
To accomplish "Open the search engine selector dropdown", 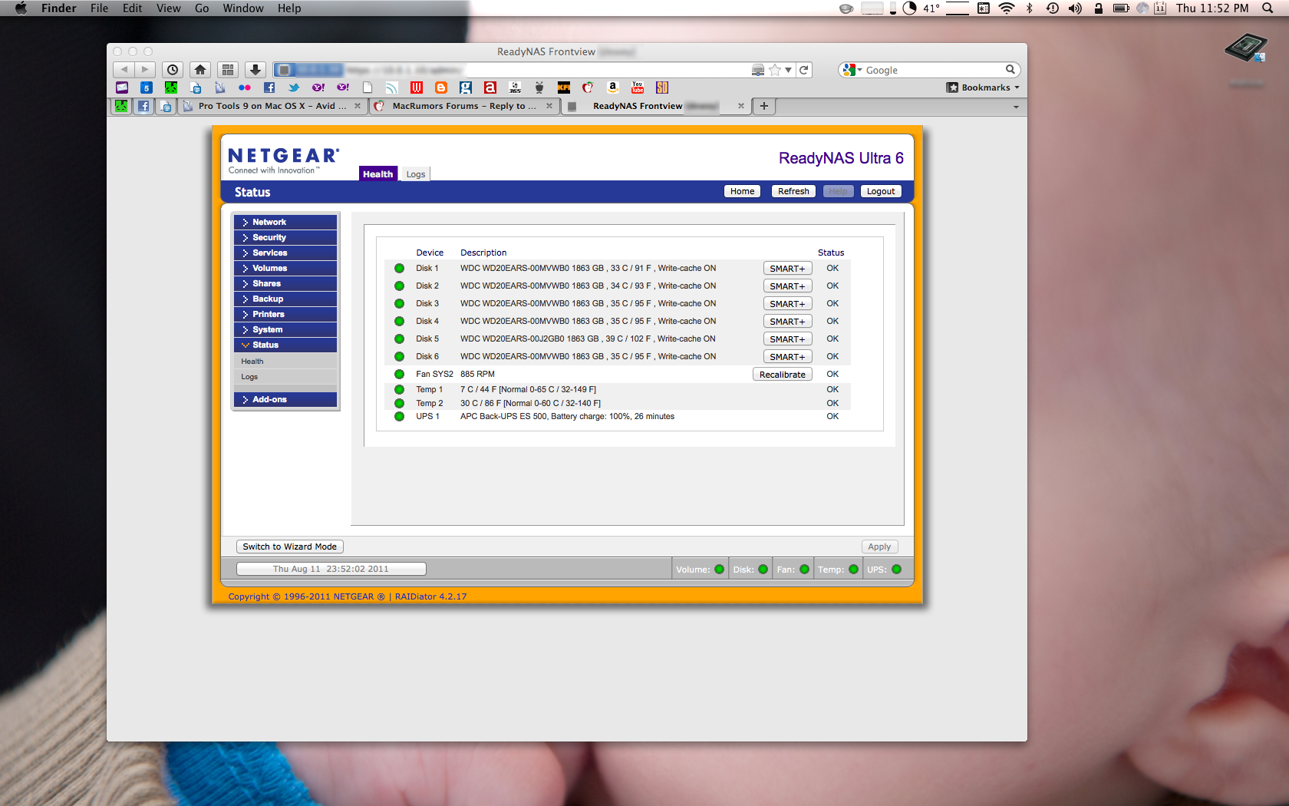I will 852,70.
